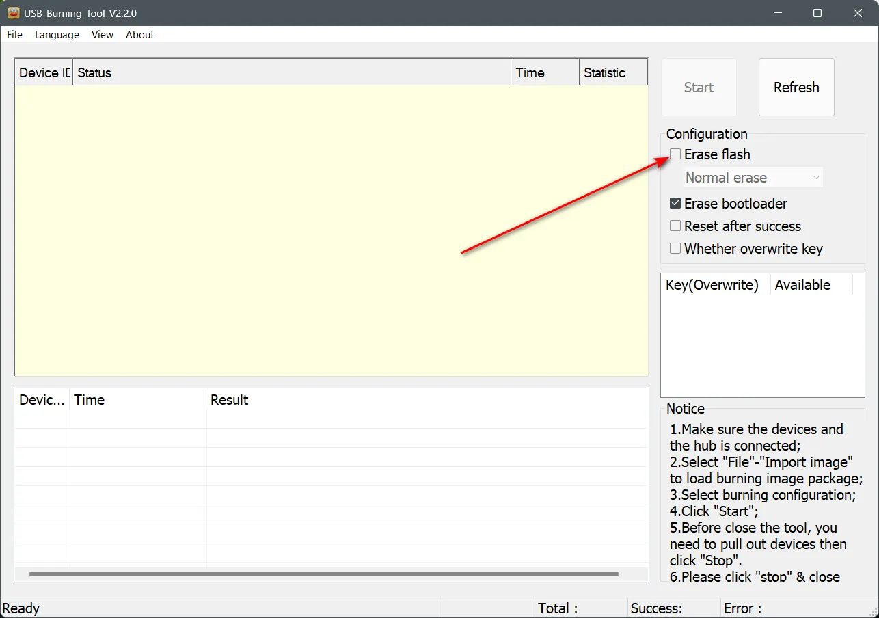Image resolution: width=879 pixels, height=618 pixels.
Task: Click the Notice group label
Action: [x=686, y=409]
